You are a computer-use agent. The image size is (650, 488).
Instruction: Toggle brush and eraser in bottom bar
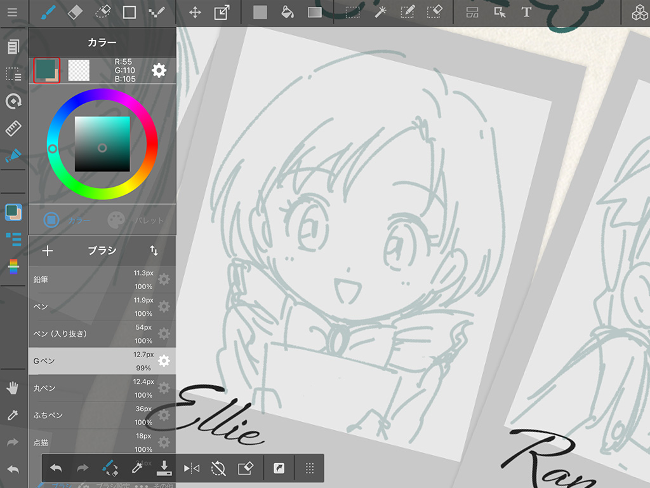pyautogui.click(x=110, y=468)
